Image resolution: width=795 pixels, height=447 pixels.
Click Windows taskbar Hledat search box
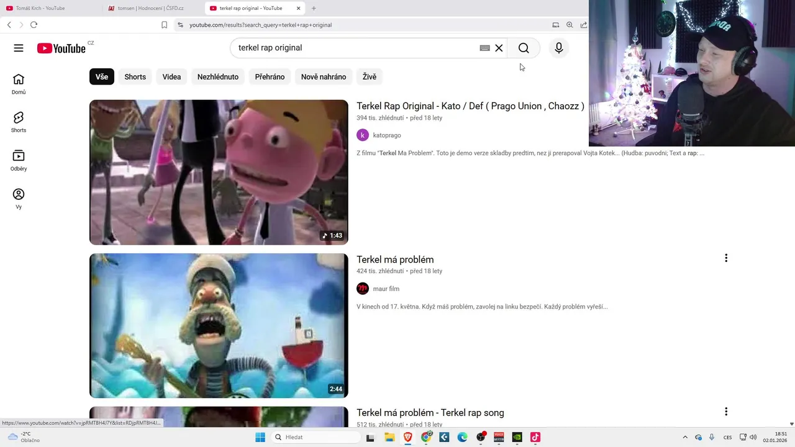(315, 437)
